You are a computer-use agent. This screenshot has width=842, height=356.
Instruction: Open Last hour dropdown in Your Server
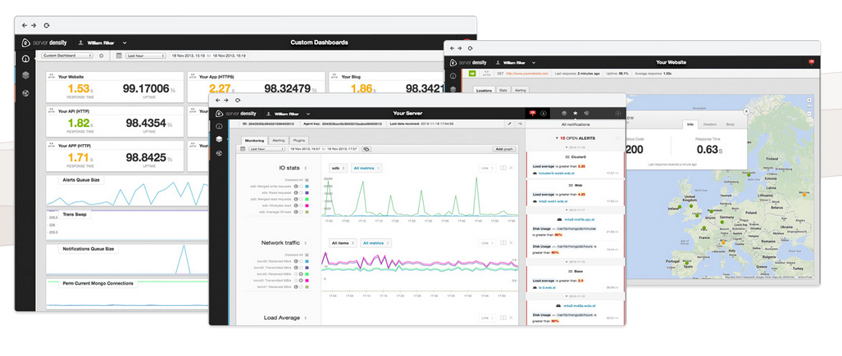pos(267,149)
